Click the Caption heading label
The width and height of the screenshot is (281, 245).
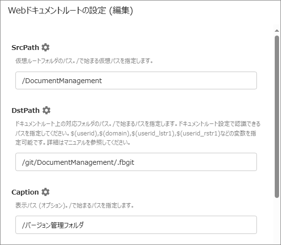tap(25, 192)
